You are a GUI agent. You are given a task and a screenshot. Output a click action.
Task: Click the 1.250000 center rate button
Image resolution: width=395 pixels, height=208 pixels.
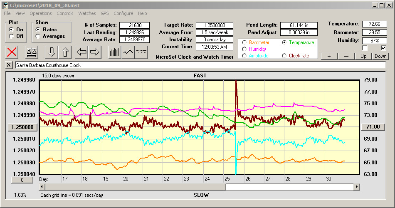[x=22, y=127]
